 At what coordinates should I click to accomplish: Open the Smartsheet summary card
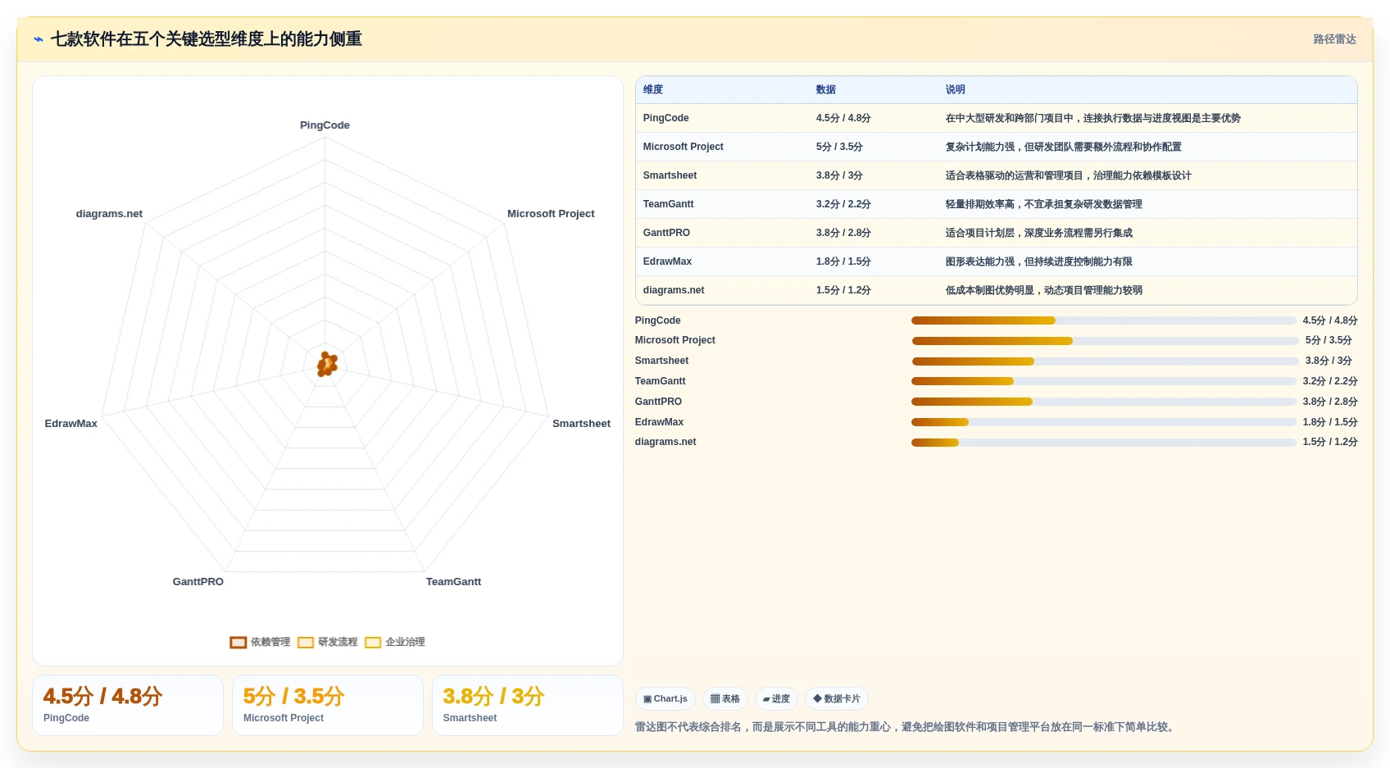528,706
